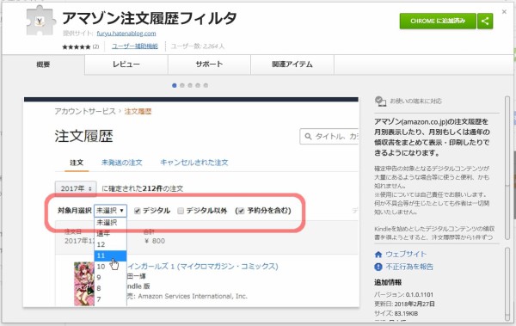Choose month 9 from the list
This screenshot has width=516, height=326.
coord(110,278)
